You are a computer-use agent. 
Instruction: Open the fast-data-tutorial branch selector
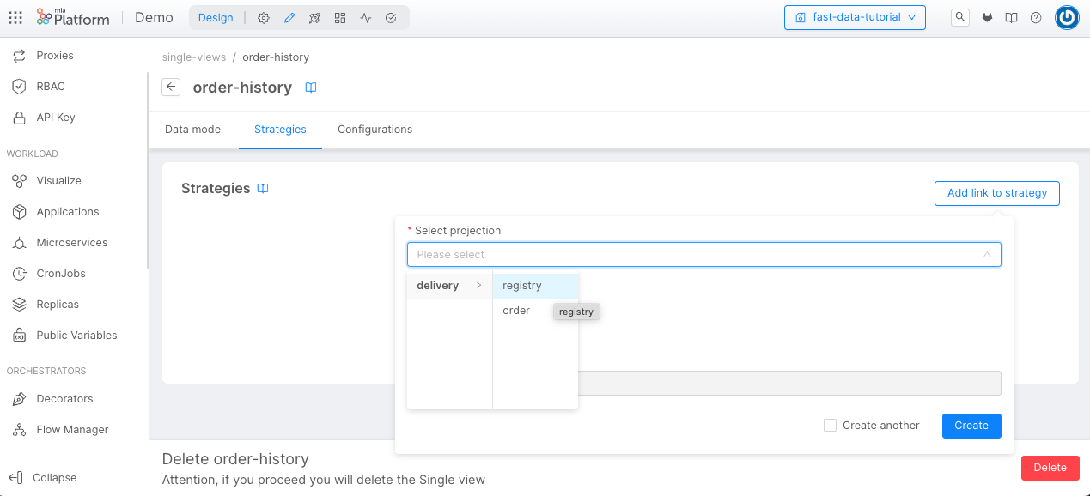coord(855,17)
